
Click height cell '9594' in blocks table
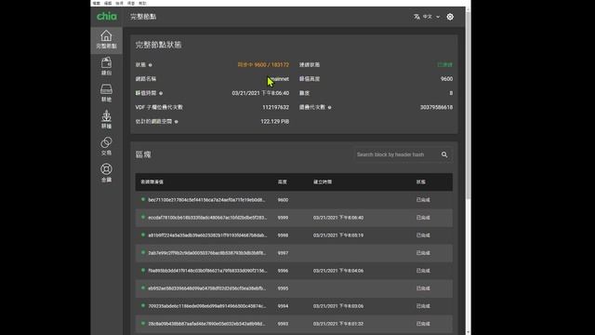[283, 306]
